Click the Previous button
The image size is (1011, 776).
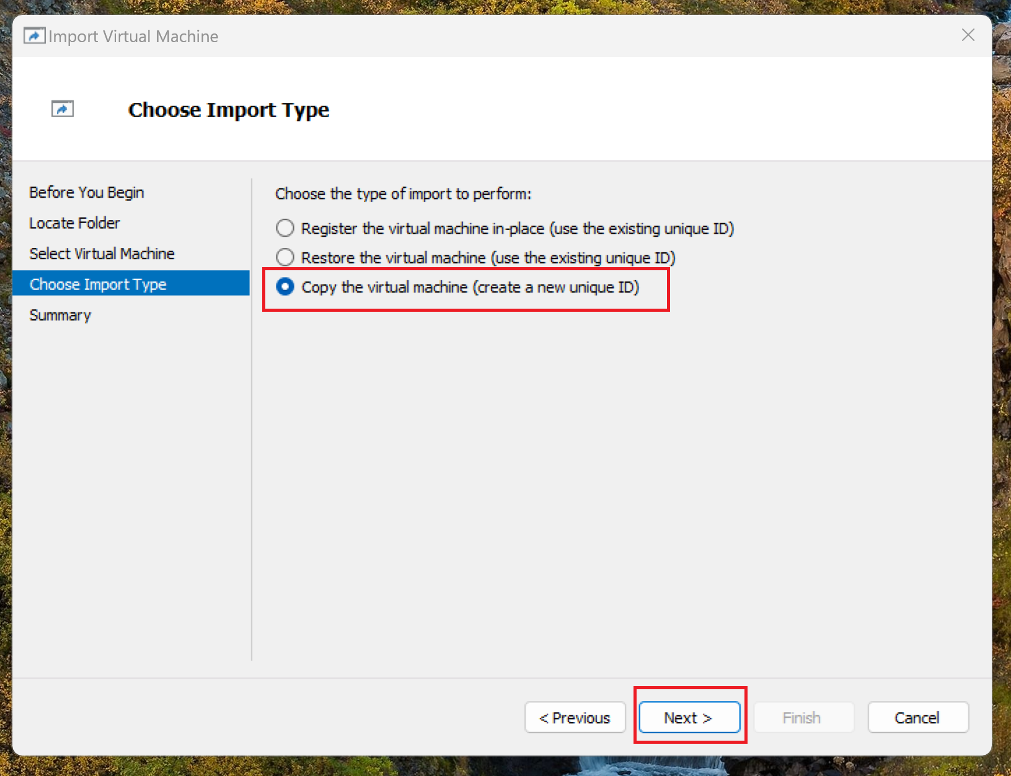click(575, 717)
